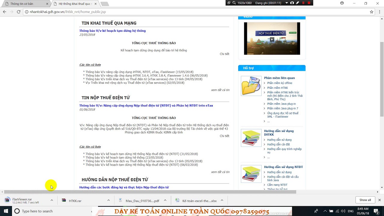
Task: Open Phần mềm ký offline link
Action: [280, 83]
